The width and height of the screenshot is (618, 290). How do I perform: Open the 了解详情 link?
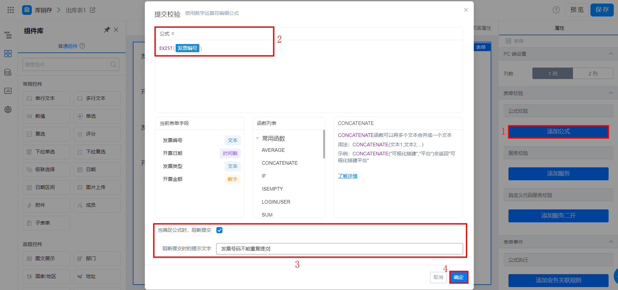click(x=347, y=176)
